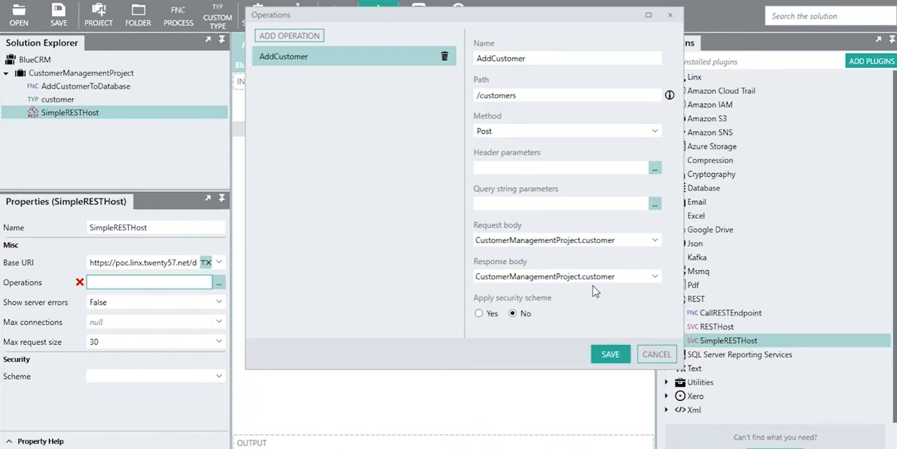Select AddCustomerToDatabase in Solution Explorer

[86, 86]
